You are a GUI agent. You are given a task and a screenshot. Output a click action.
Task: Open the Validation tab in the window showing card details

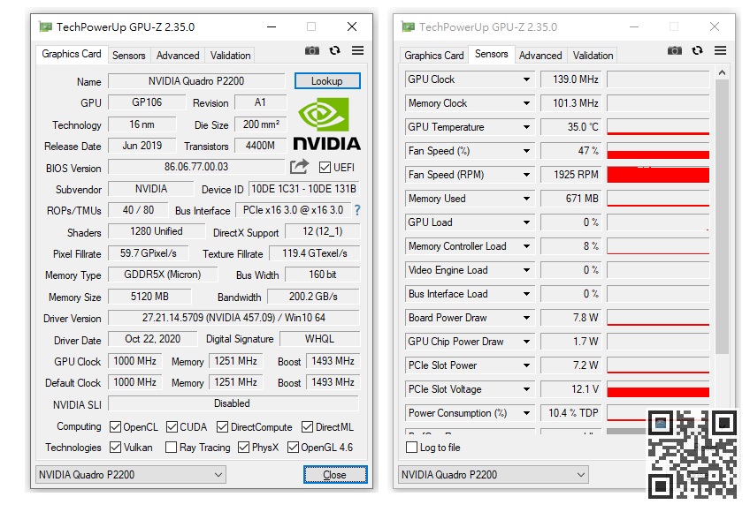point(231,56)
